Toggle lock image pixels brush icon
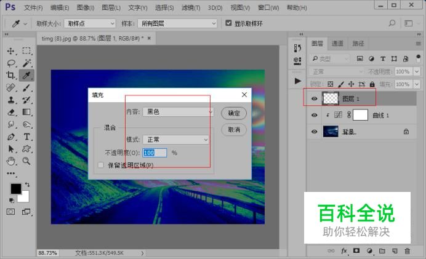The width and height of the screenshot is (426, 259). pyautogui.click(x=340, y=84)
